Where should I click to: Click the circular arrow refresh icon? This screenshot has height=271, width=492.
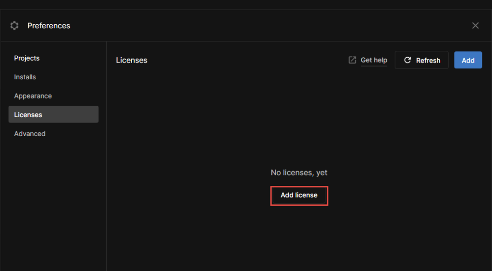click(x=407, y=60)
